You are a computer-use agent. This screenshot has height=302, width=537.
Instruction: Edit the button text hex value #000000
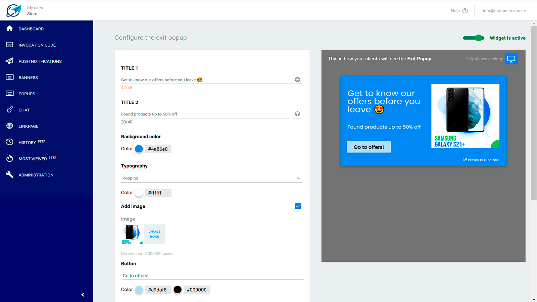[197, 290]
